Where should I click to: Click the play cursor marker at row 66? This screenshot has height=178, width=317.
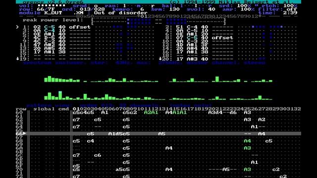(x=25, y=133)
